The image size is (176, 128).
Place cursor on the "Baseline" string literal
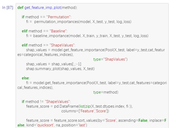(58, 31)
